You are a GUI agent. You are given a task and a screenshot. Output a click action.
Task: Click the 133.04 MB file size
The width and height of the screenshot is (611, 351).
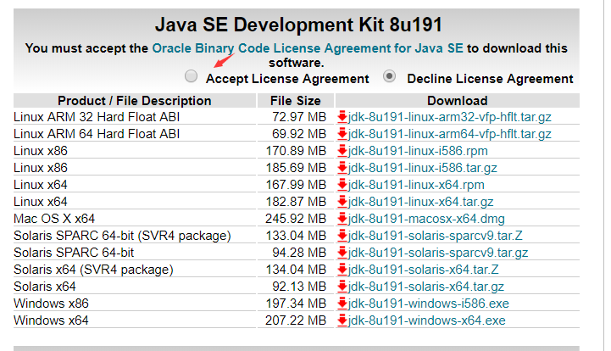(x=296, y=236)
